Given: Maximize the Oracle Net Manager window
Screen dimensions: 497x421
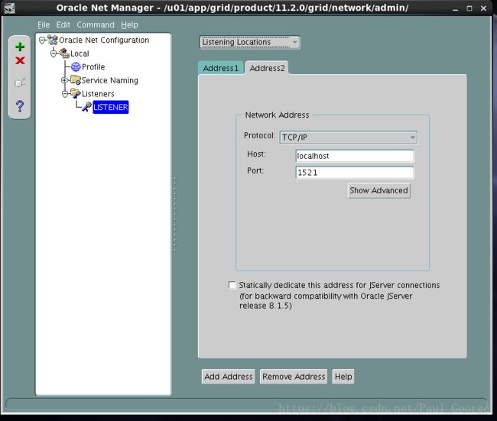Looking at the screenshot, I should pyautogui.click(x=469, y=8).
